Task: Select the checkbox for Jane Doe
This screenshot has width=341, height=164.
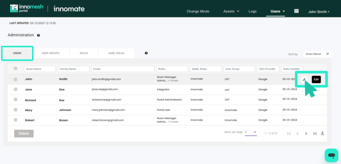Action: coord(15,89)
